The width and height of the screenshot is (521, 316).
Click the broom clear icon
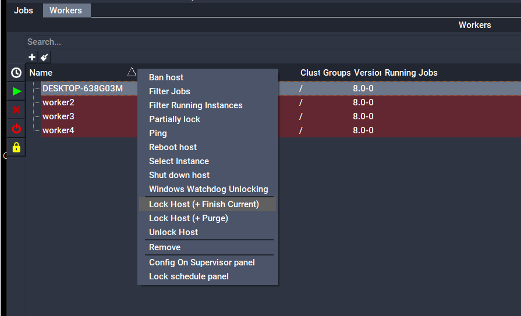coord(44,57)
